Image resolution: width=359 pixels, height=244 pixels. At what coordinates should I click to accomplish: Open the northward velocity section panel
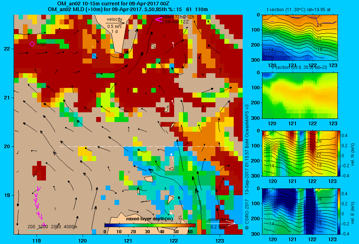(300, 153)
